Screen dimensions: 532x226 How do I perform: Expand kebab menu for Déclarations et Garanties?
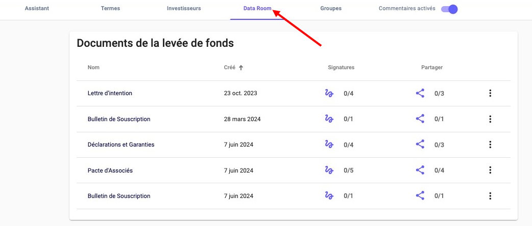coord(490,145)
